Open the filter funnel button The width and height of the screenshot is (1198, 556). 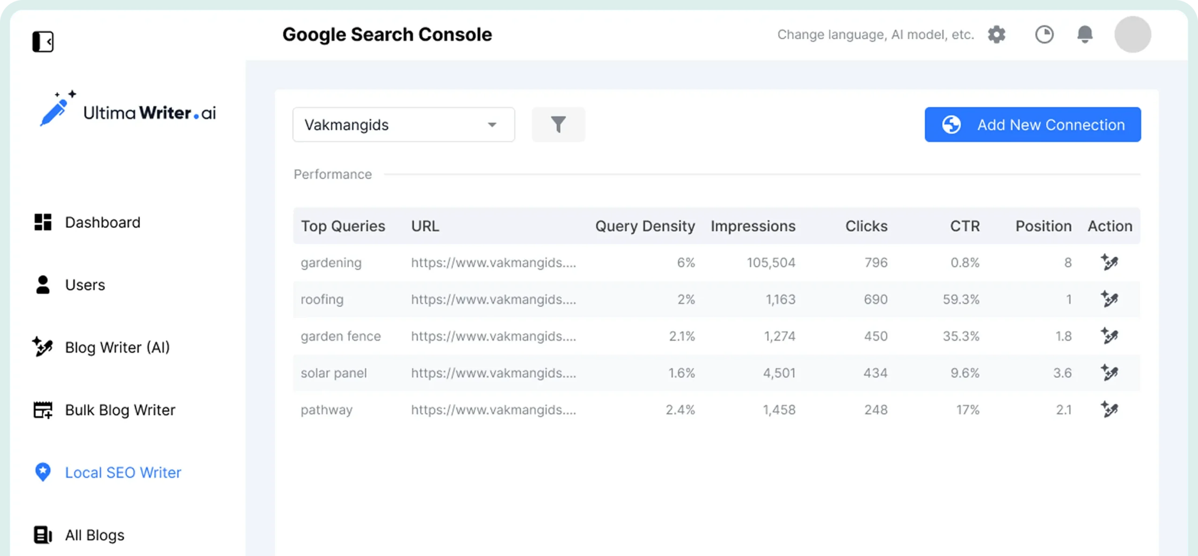click(558, 124)
